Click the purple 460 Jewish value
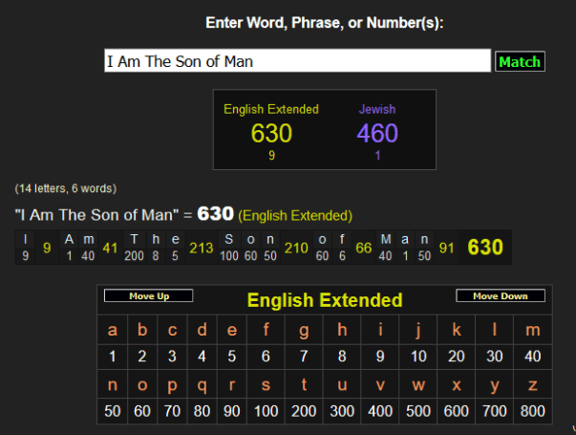 377,133
